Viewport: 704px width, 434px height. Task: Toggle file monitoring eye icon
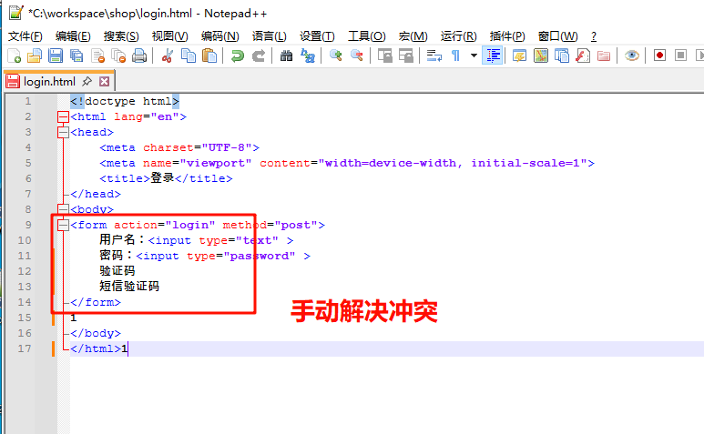pos(632,56)
